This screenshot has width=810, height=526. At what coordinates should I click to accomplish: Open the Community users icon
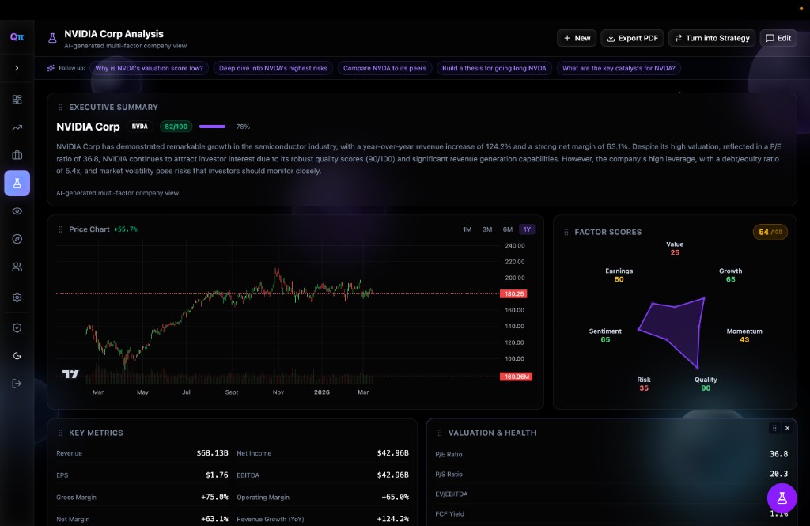coord(17,267)
